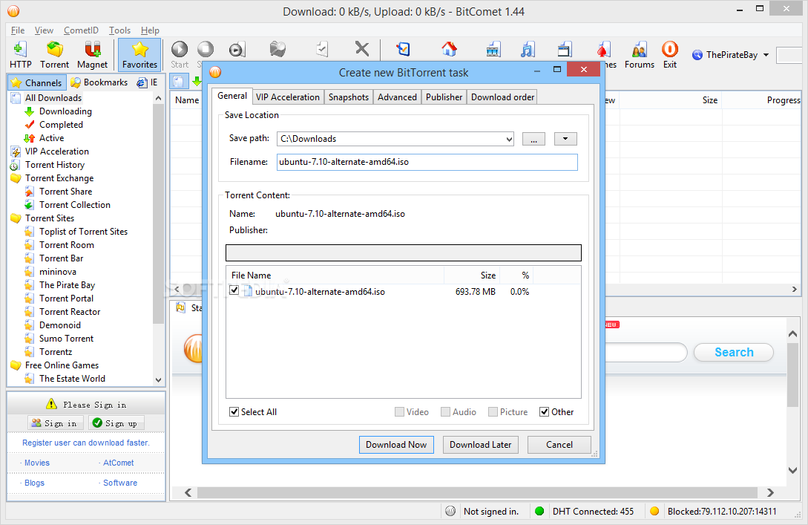This screenshot has height=525, width=808.
Task: Open the Save path combo box dropdown
Action: 509,139
